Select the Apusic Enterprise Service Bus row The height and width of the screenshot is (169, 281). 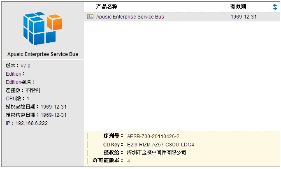(181, 17)
